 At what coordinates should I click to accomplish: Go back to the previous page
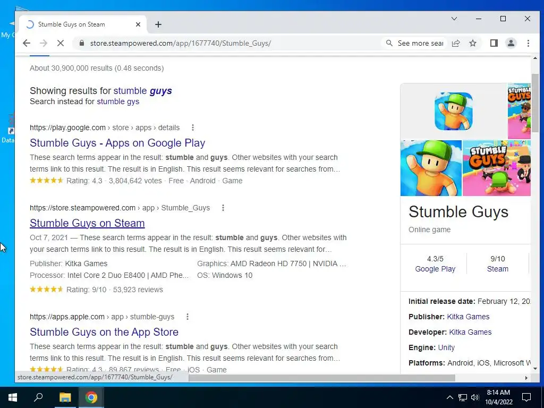(x=27, y=43)
